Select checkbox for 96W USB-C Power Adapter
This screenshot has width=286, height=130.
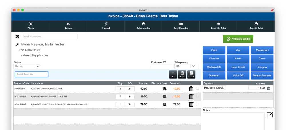(198, 104)
